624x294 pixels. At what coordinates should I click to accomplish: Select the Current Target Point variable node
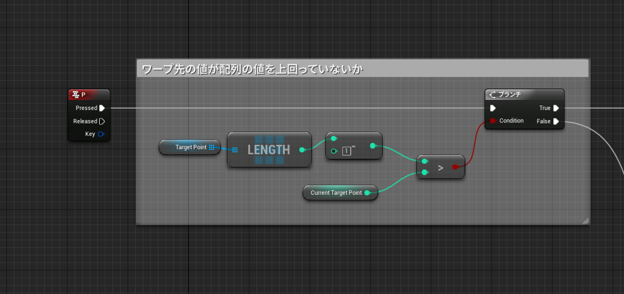click(340, 193)
